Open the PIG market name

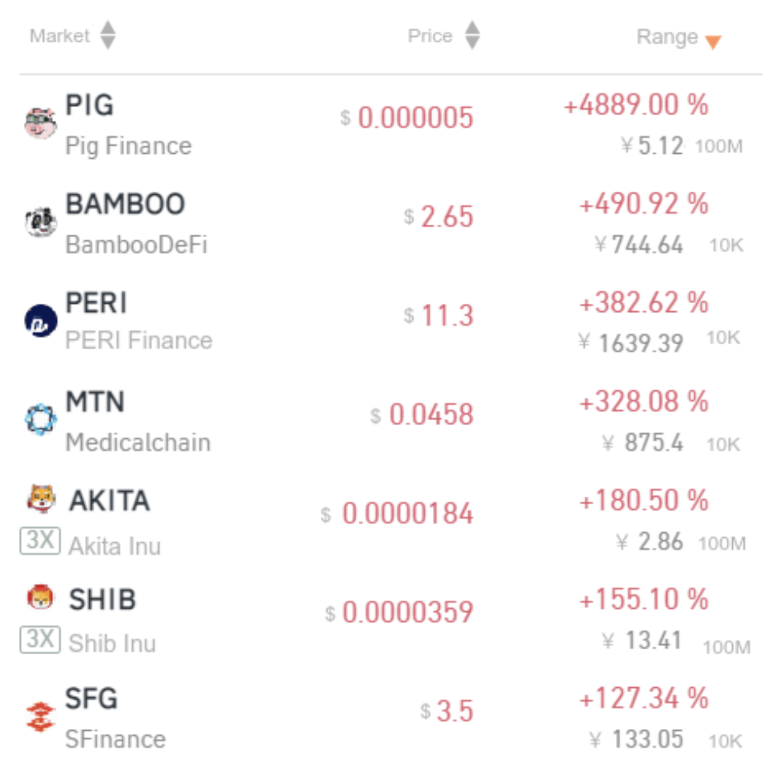(90, 105)
